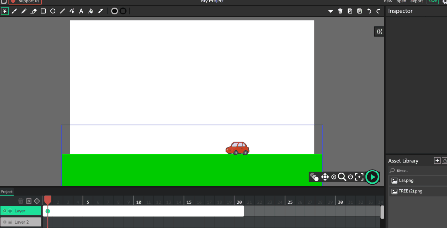Open the settings gear icon
447x228 pixels.
pos(444,1)
